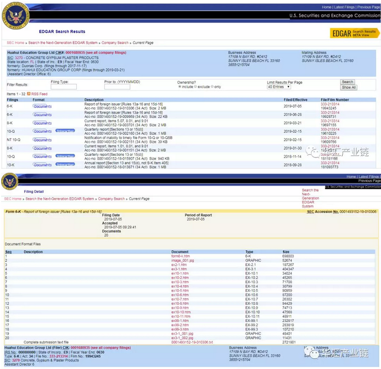
Task: Open Documents button for 8-K filed 2019-03-21
Action: (x=42, y=123)
